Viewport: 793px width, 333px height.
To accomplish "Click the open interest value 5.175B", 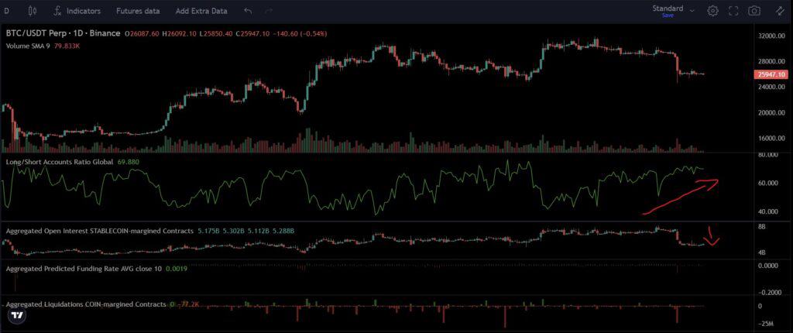I will (x=207, y=231).
